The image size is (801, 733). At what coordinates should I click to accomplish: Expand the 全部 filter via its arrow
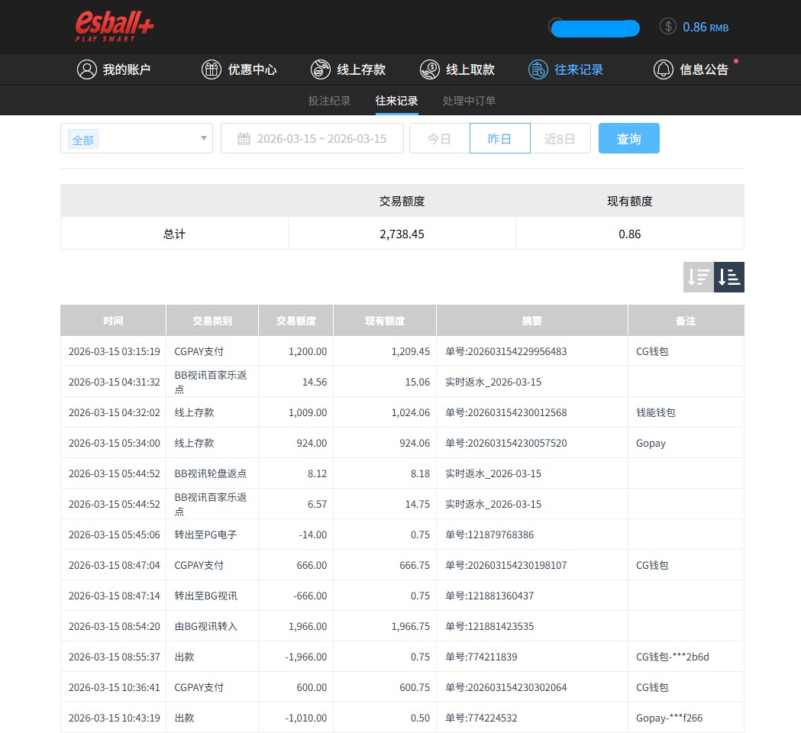(x=202, y=138)
